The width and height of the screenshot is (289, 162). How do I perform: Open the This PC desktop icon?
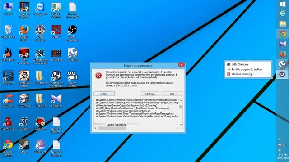click(8, 9)
